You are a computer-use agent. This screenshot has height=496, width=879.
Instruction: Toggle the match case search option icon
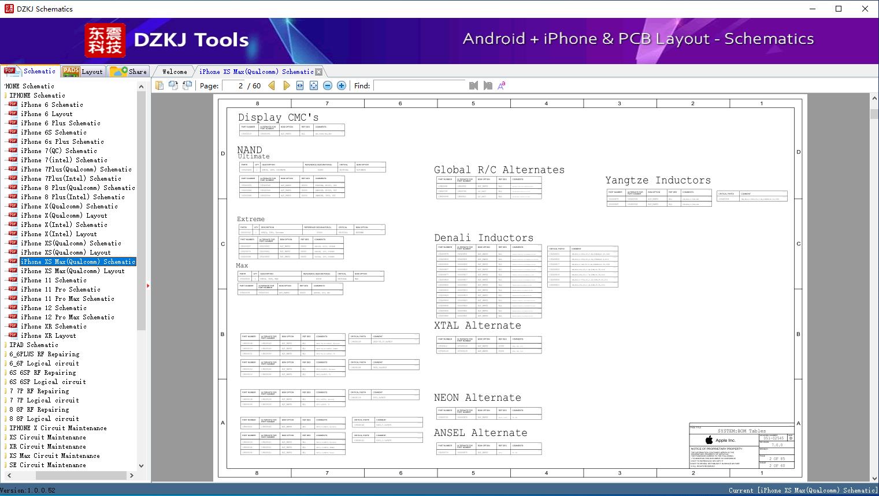click(x=502, y=85)
